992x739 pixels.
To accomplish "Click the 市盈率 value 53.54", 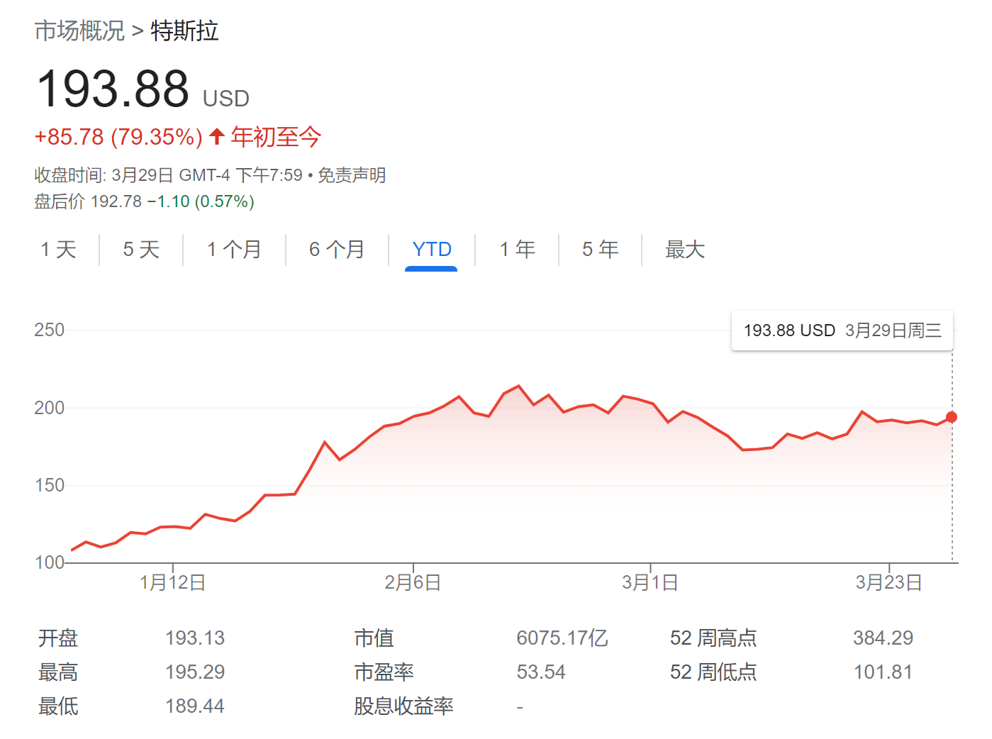I will [x=541, y=672].
